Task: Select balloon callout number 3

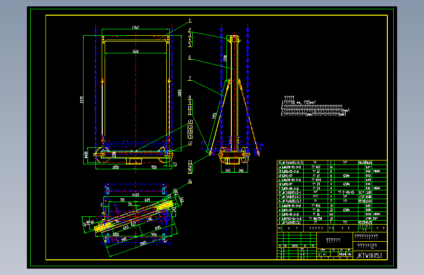Action: tap(190, 35)
